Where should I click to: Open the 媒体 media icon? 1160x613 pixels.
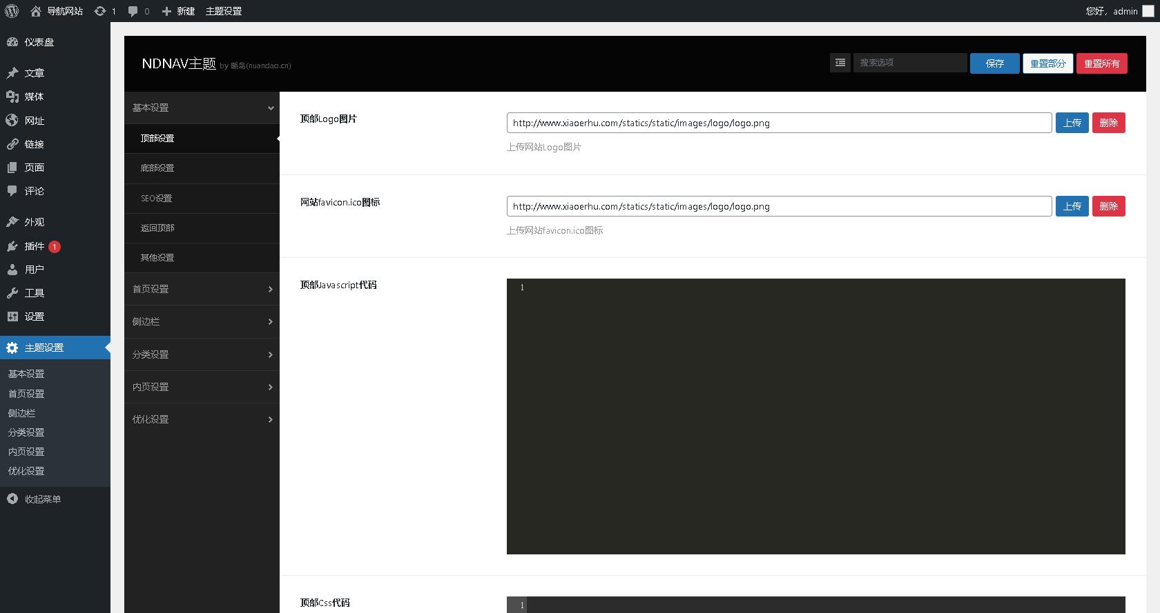(12, 97)
